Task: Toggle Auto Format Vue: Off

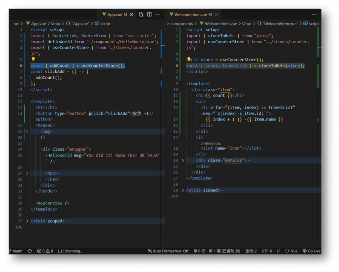Action: click(x=168, y=251)
